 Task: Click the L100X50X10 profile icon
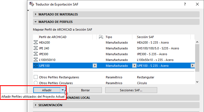pos(35,60)
